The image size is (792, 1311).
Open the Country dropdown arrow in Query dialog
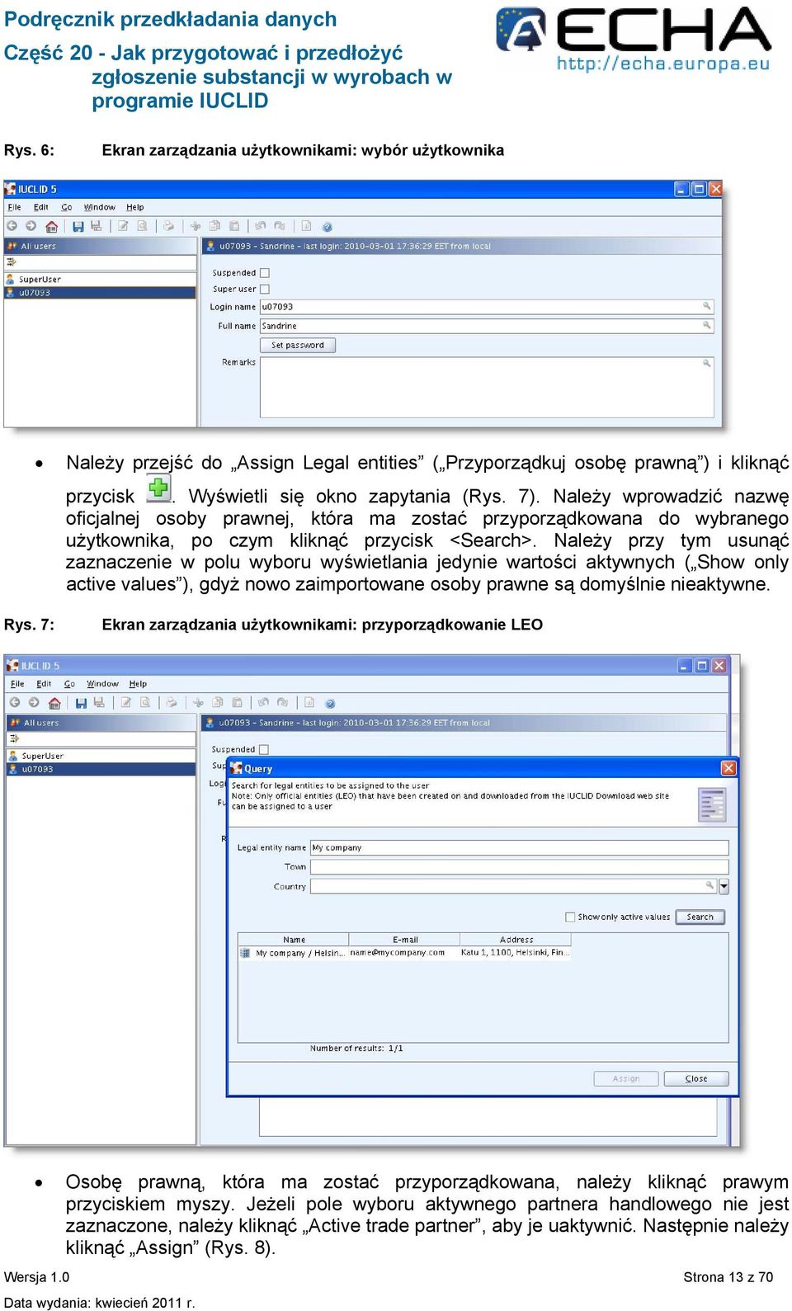724,887
